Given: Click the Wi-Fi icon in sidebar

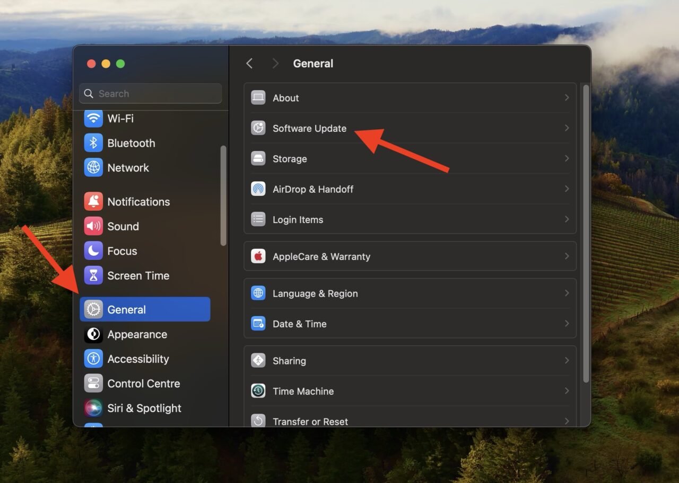Looking at the screenshot, I should 93,119.
